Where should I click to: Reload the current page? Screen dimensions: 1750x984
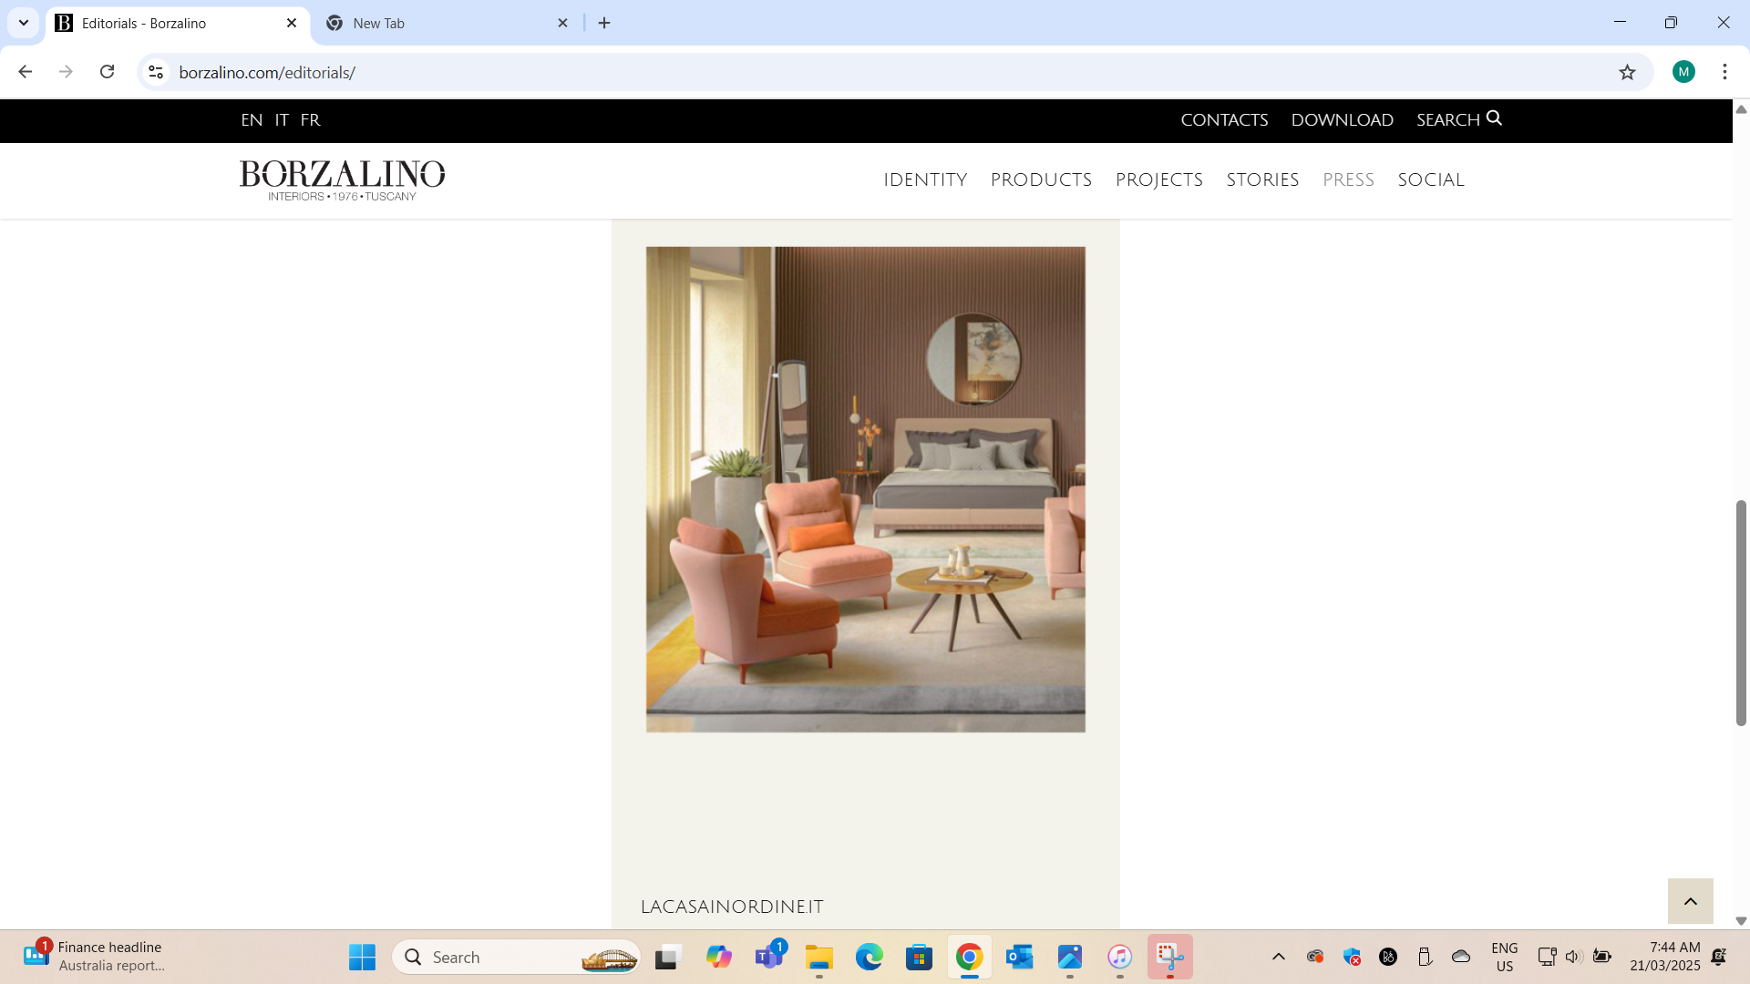pyautogui.click(x=107, y=72)
